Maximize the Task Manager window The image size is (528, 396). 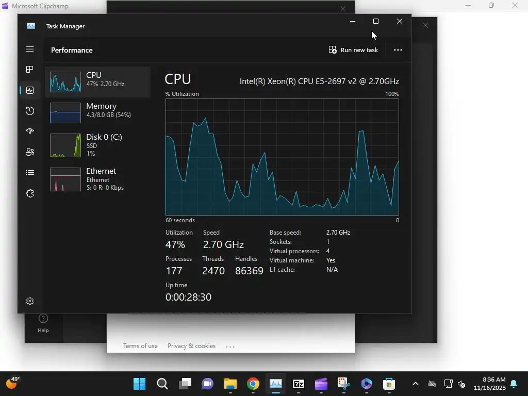(x=376, y=21)
